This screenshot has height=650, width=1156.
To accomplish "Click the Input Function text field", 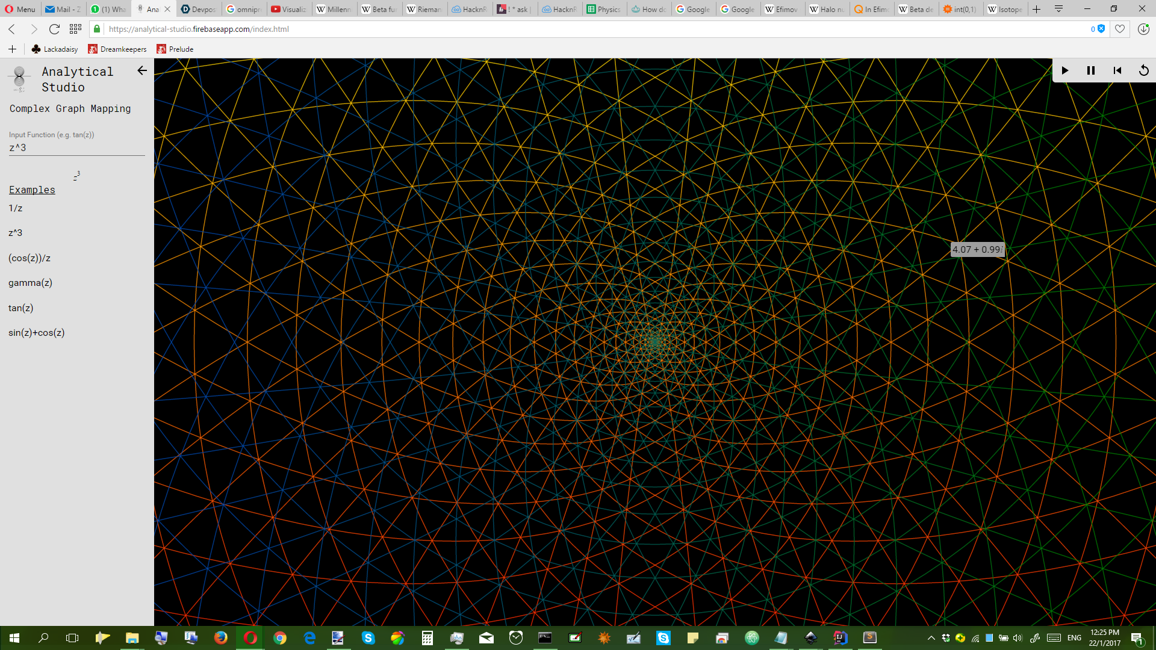I will pyautogui.click(x=76, y=147).
